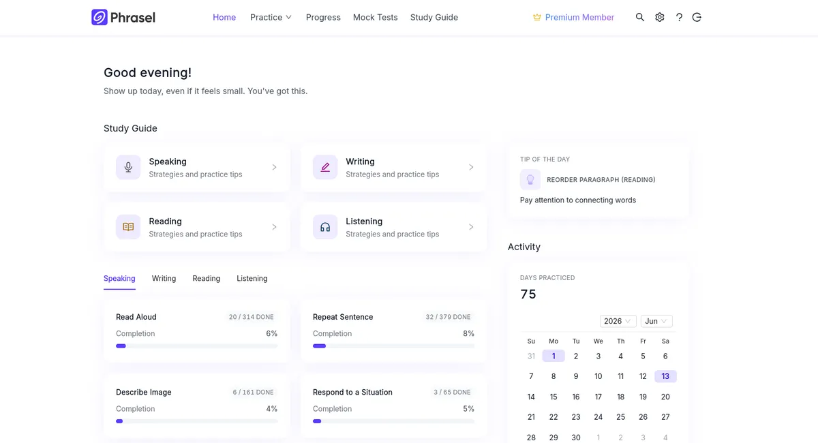Switch to the Listening tab
The width and height of the screenshot is (818, 443).
point(252,278)
